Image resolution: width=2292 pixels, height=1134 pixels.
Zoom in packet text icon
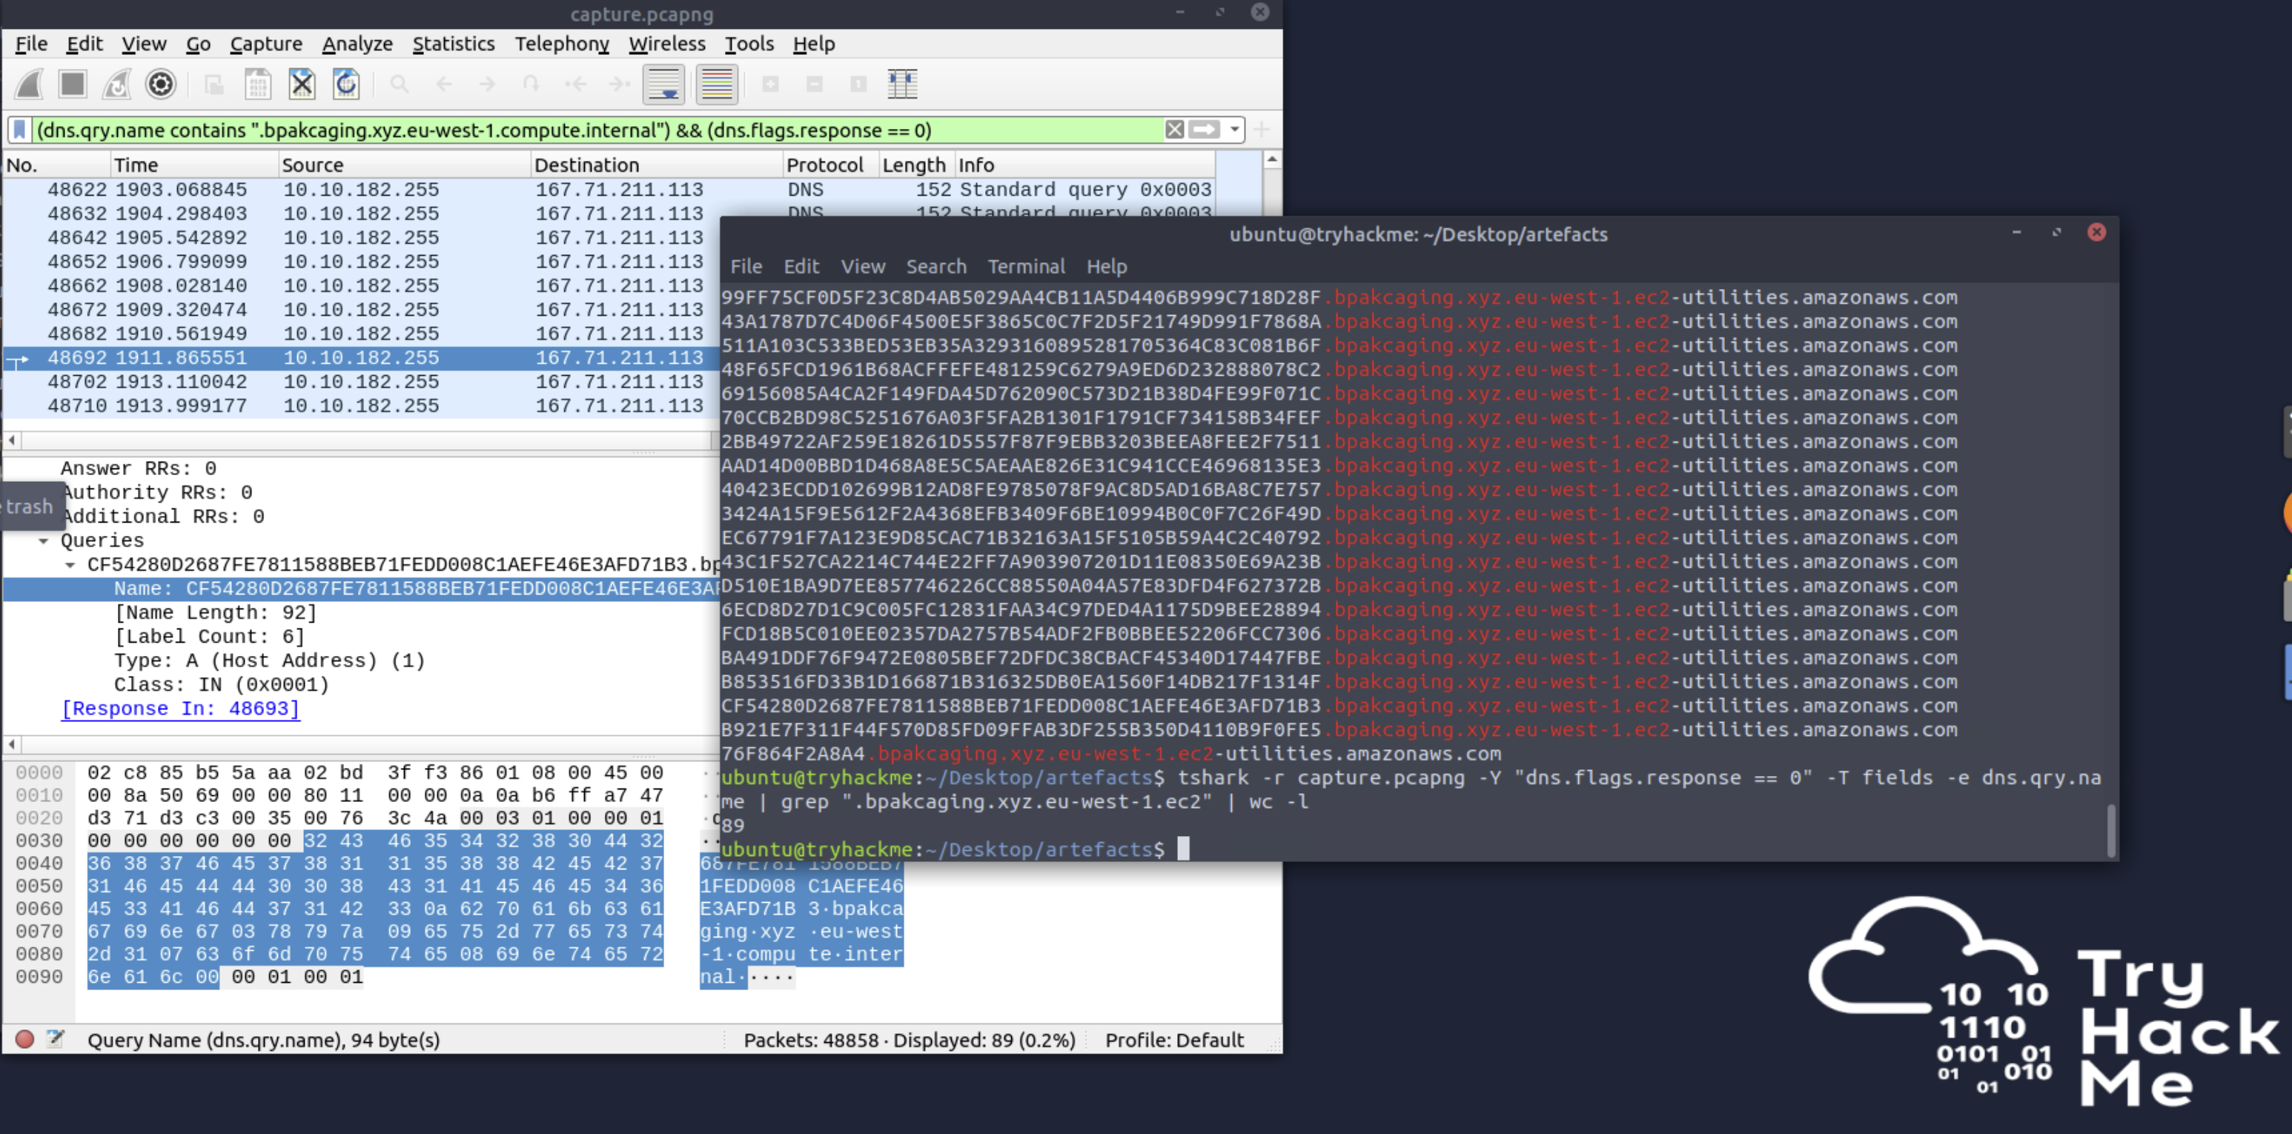tap(770, 84)
